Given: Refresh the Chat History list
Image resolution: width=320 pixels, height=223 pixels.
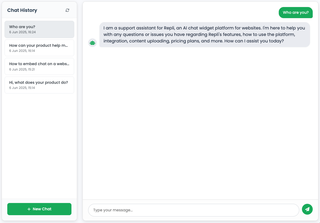Looking at the screenshot, I should tap(67, 10).
